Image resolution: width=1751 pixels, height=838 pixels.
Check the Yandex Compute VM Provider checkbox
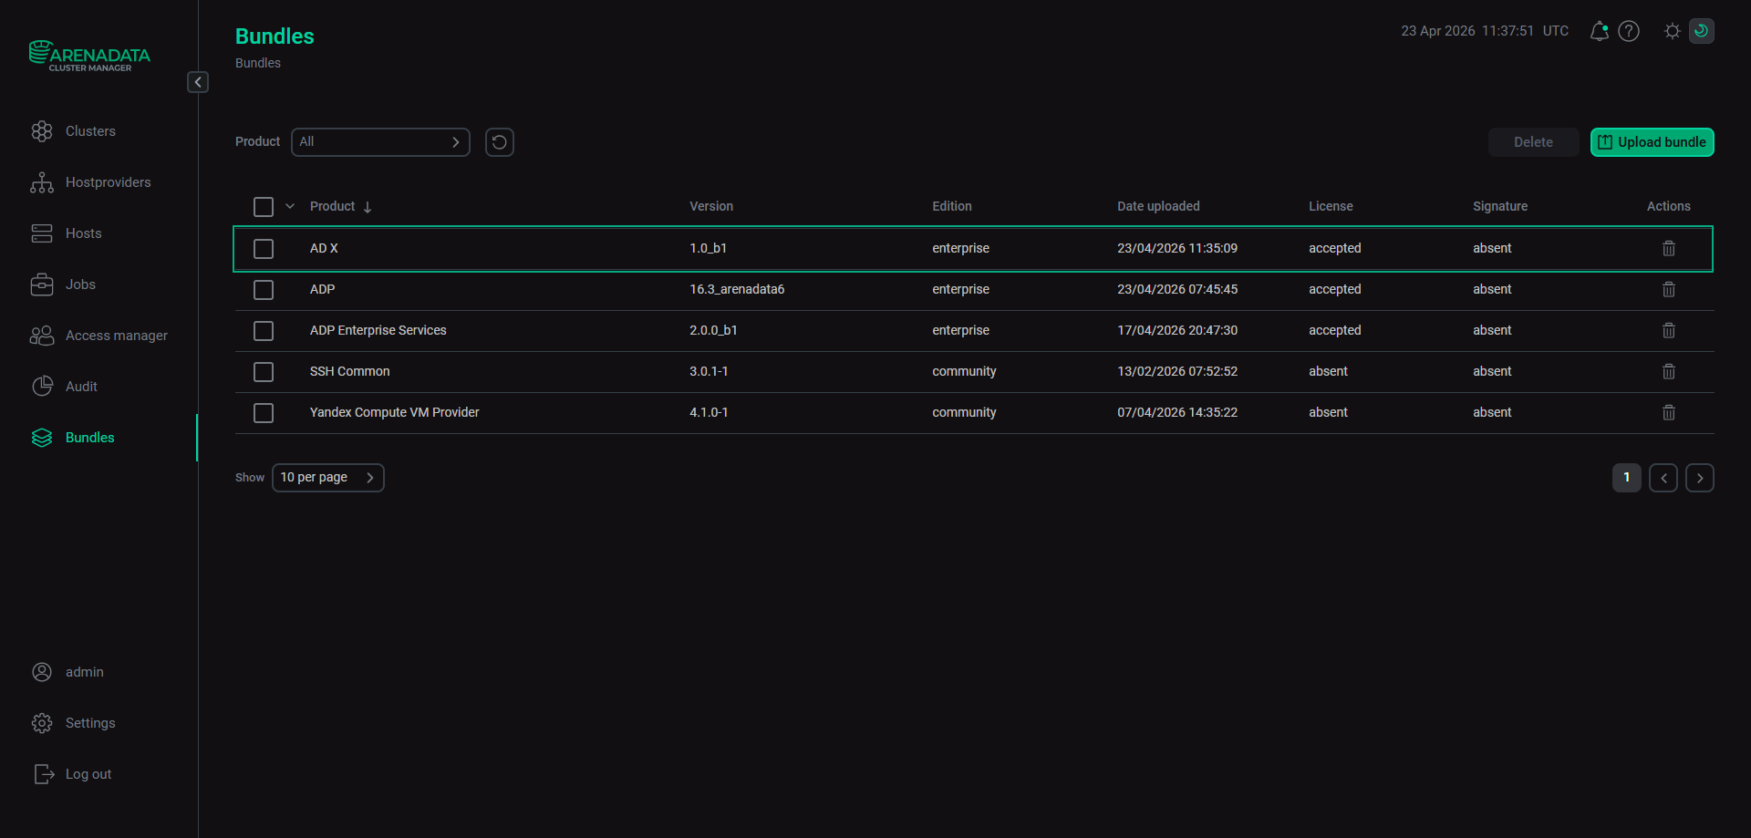coord(264,413)
